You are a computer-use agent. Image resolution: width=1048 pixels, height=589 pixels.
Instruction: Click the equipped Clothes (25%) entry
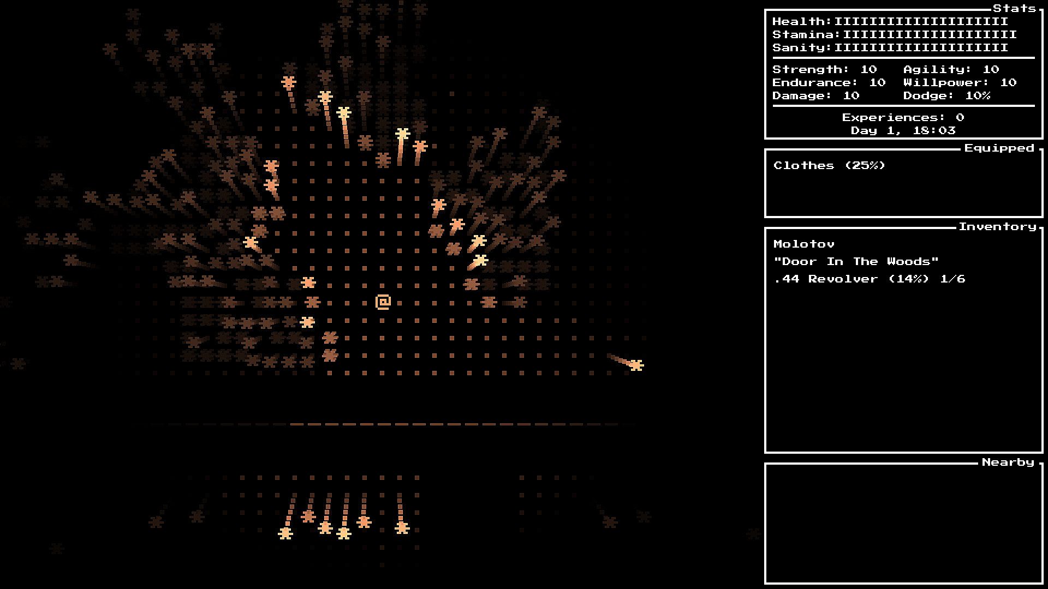pos(829,165)
